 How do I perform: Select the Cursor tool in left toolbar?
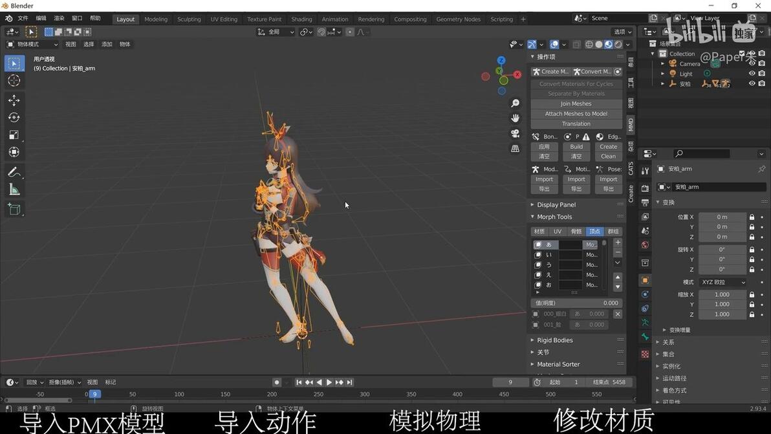[x=14, y=81]
